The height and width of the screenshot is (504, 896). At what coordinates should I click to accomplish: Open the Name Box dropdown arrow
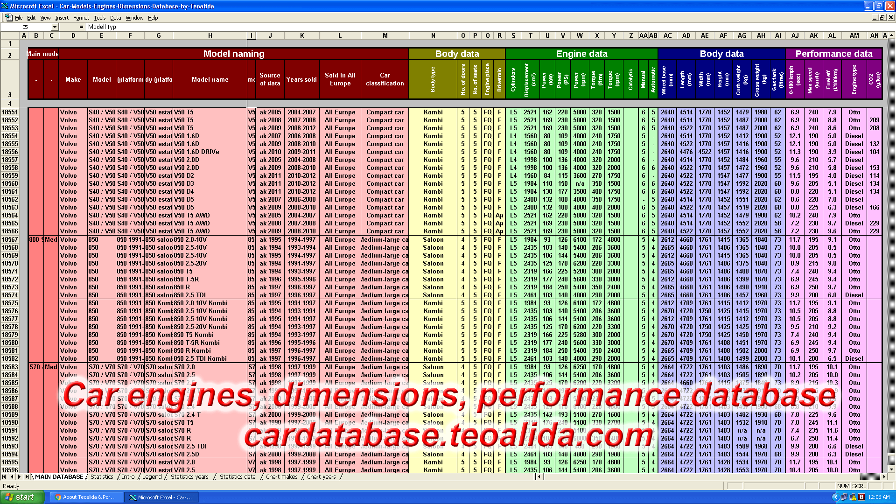click(55, 27)
